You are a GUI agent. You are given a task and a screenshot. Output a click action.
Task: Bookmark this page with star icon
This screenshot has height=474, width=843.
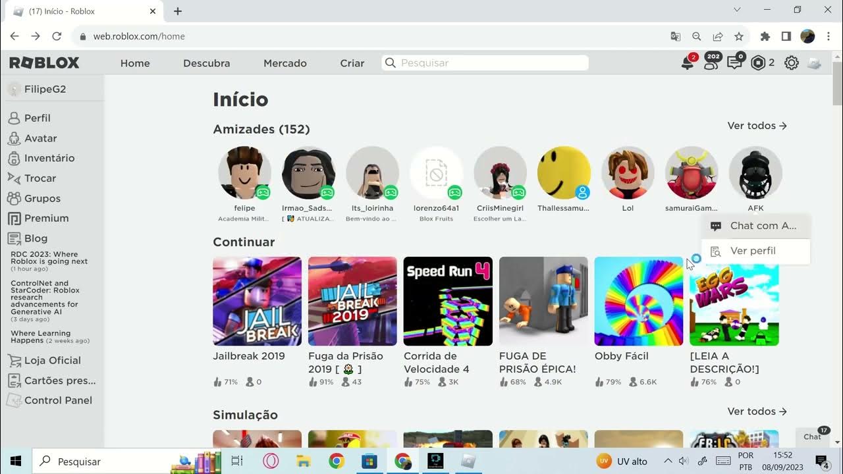pyautogui.click(x=739, y=36)
